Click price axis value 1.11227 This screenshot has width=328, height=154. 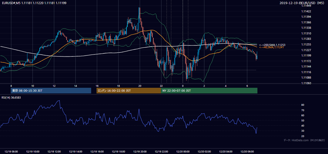pyautogui.click(x=306, y=50)
